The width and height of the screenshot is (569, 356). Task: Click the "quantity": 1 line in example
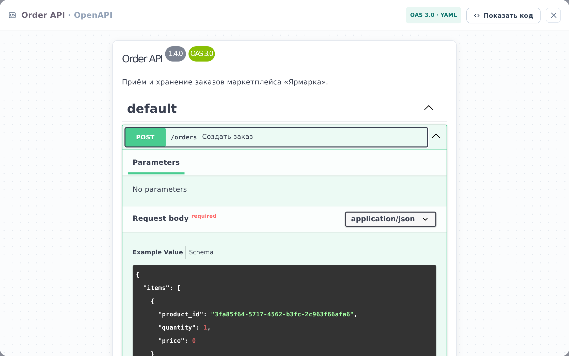tap(184, 328)
